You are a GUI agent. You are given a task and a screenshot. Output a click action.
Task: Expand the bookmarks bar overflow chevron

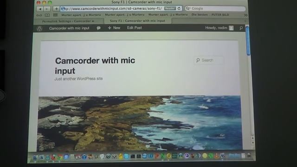tap(245, 15)
